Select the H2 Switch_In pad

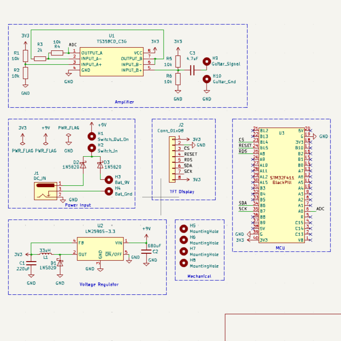pyautogui.click(x=92, y=148)
